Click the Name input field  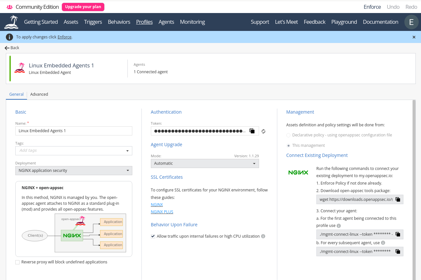pos(74,131)
